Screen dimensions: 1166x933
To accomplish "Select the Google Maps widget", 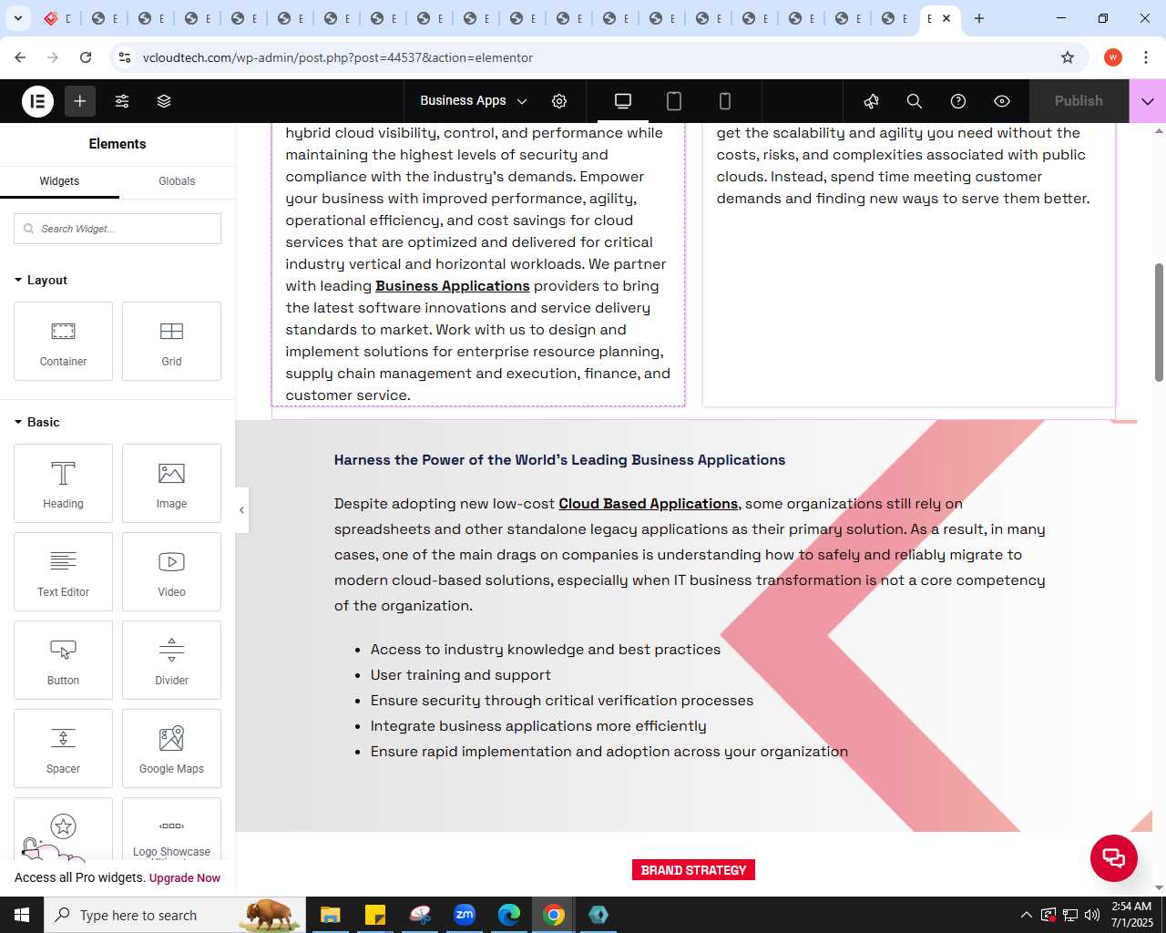I will (171, 748).
